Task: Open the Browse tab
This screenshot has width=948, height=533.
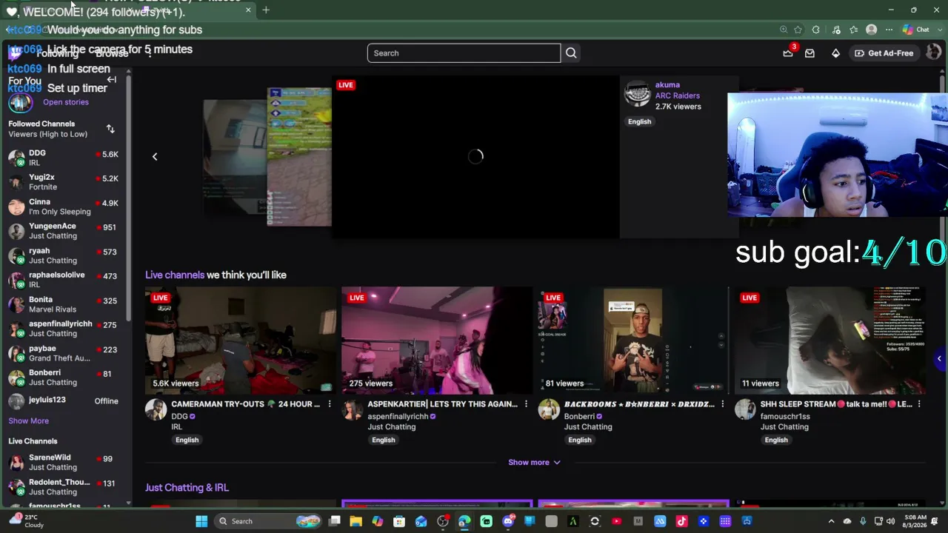Action: (x=112, y=53)
